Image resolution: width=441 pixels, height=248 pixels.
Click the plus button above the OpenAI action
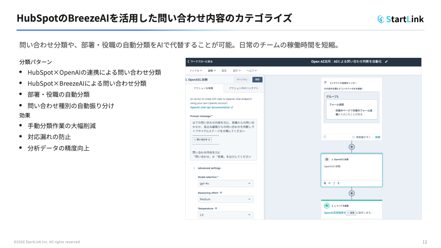(x=351, y=147)
